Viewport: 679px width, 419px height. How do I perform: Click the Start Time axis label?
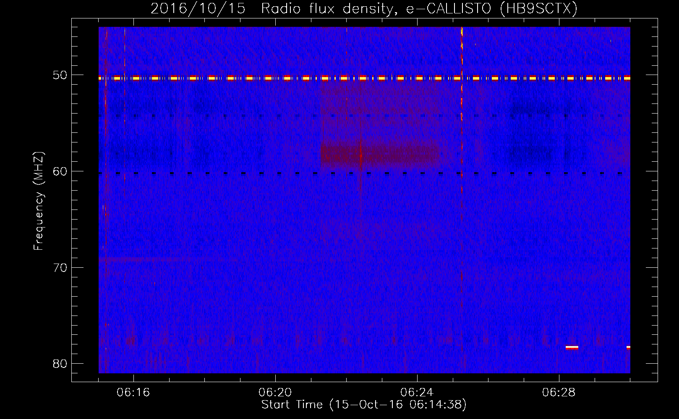point(364,405)
